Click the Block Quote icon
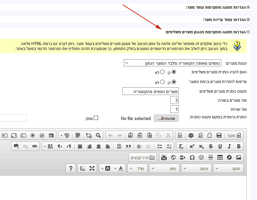 (x=128, y=146)
